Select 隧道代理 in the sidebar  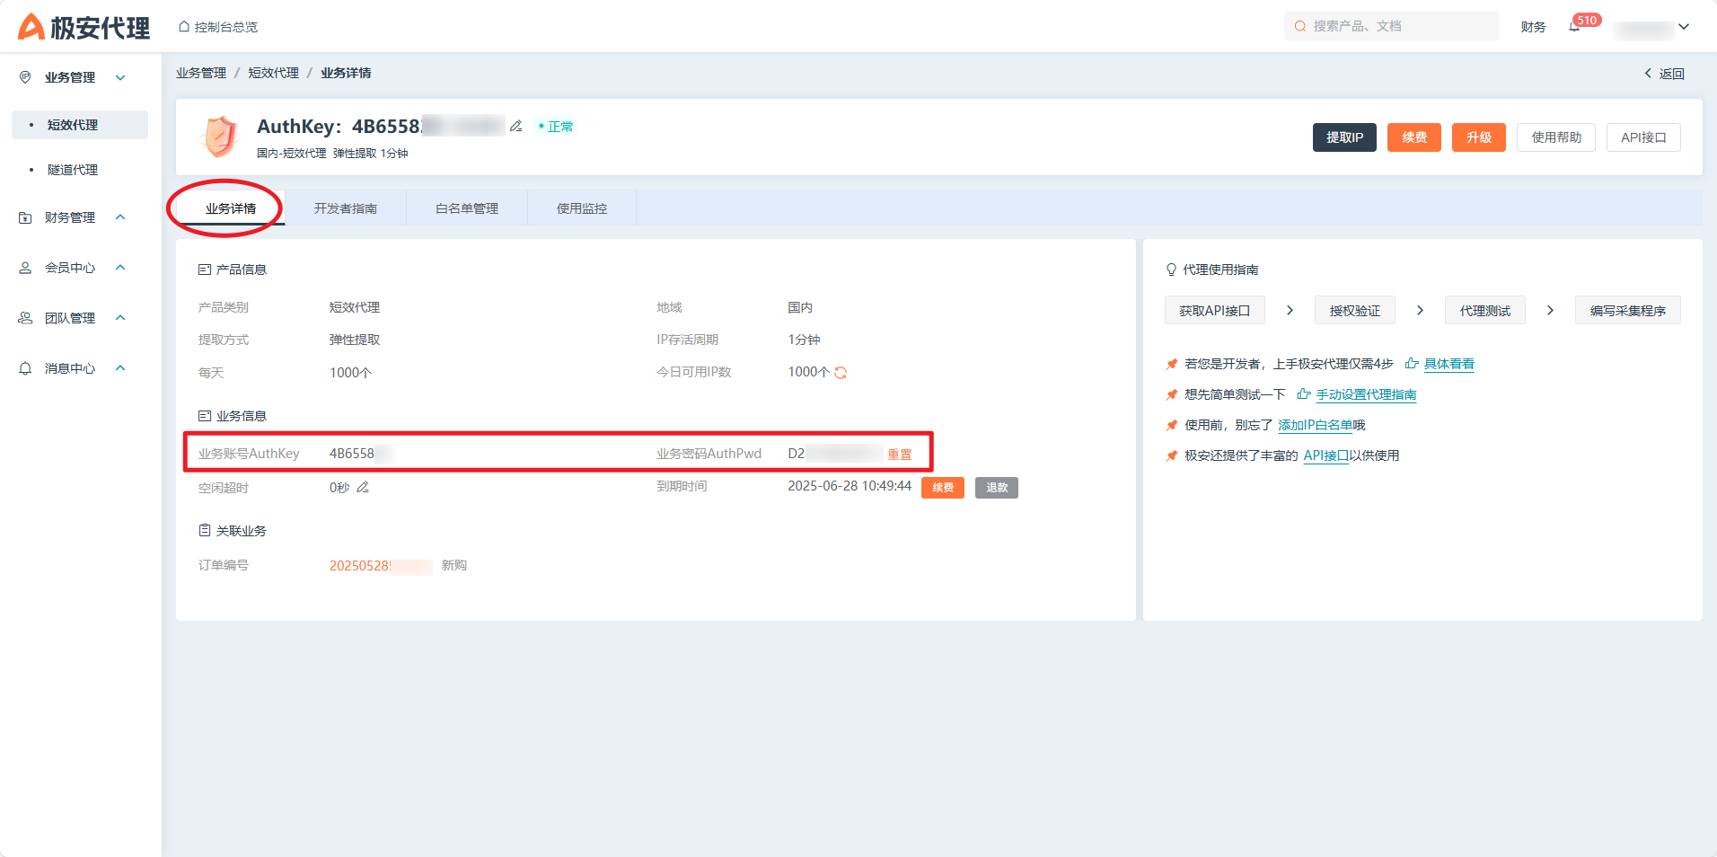coord(73,170)
